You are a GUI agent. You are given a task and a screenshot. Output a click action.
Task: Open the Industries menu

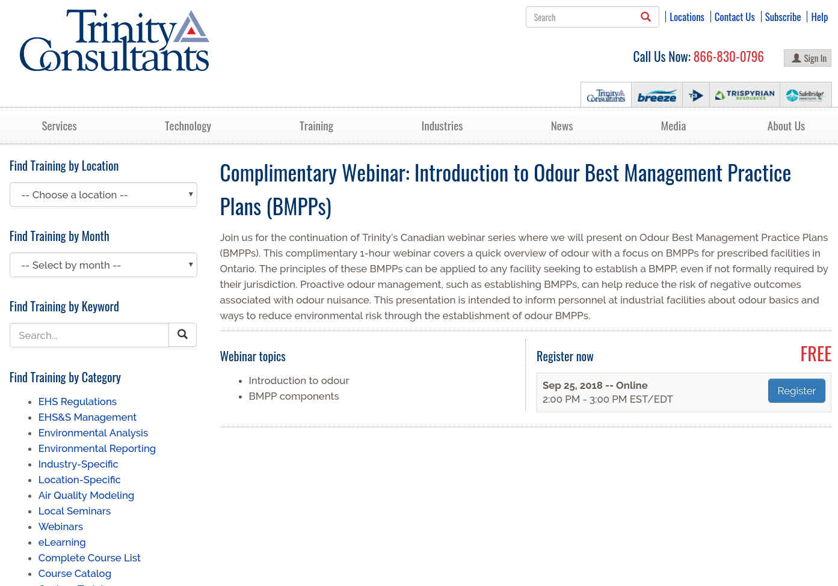click(x=442, y=126)
